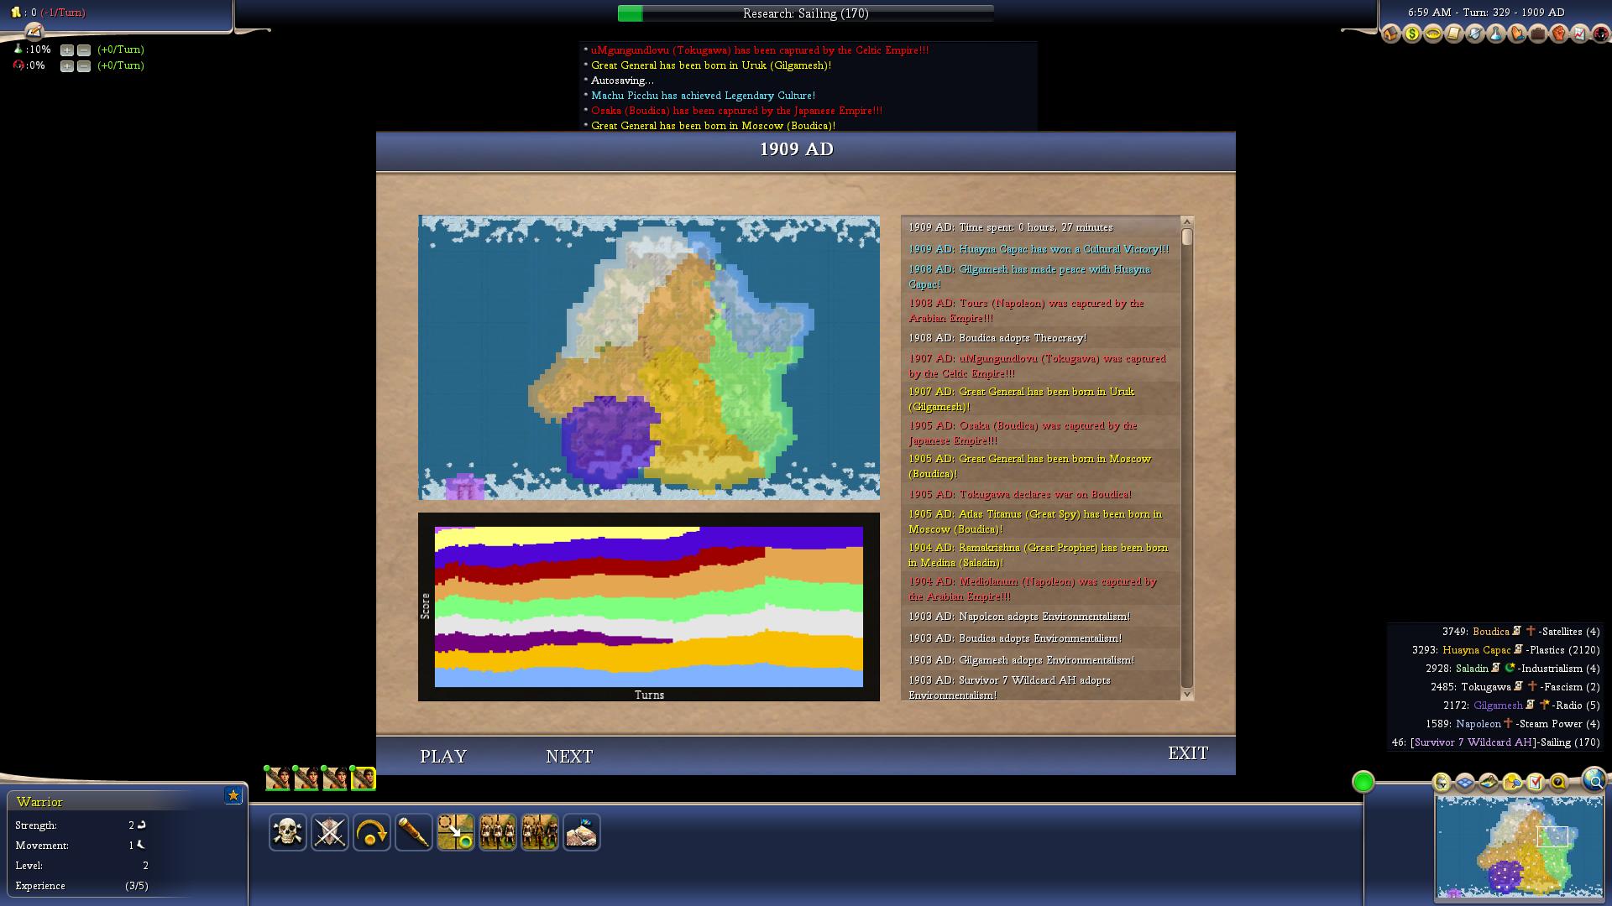This screenshot has height=906, width=1612.
Task: Open the Domestic Advisor house icon
Action: (1391, 34)
